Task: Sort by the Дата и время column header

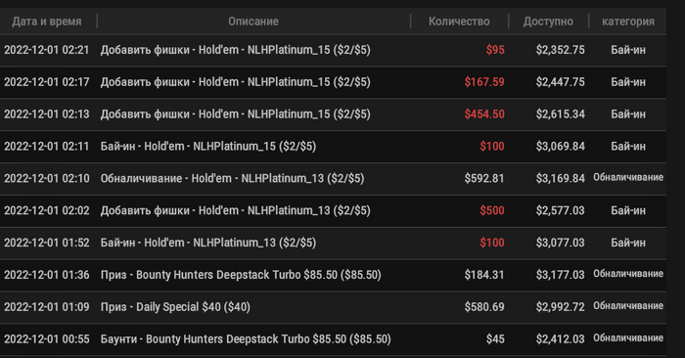Action: (47, 22)
